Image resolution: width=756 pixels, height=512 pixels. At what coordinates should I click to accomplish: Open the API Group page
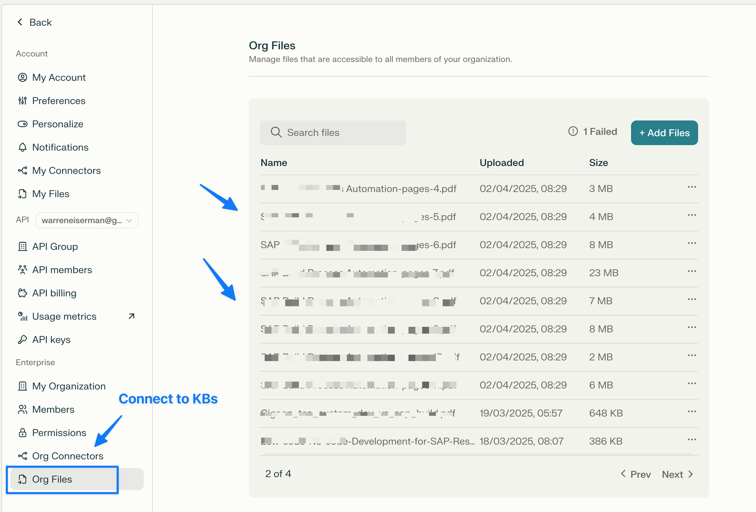55,246
